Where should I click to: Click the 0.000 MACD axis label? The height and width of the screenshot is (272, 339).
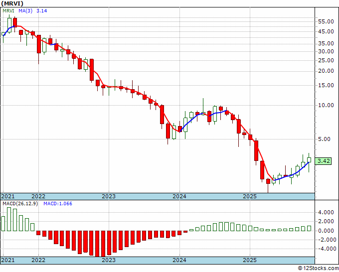pyautogui.click(x=326, y=231)
